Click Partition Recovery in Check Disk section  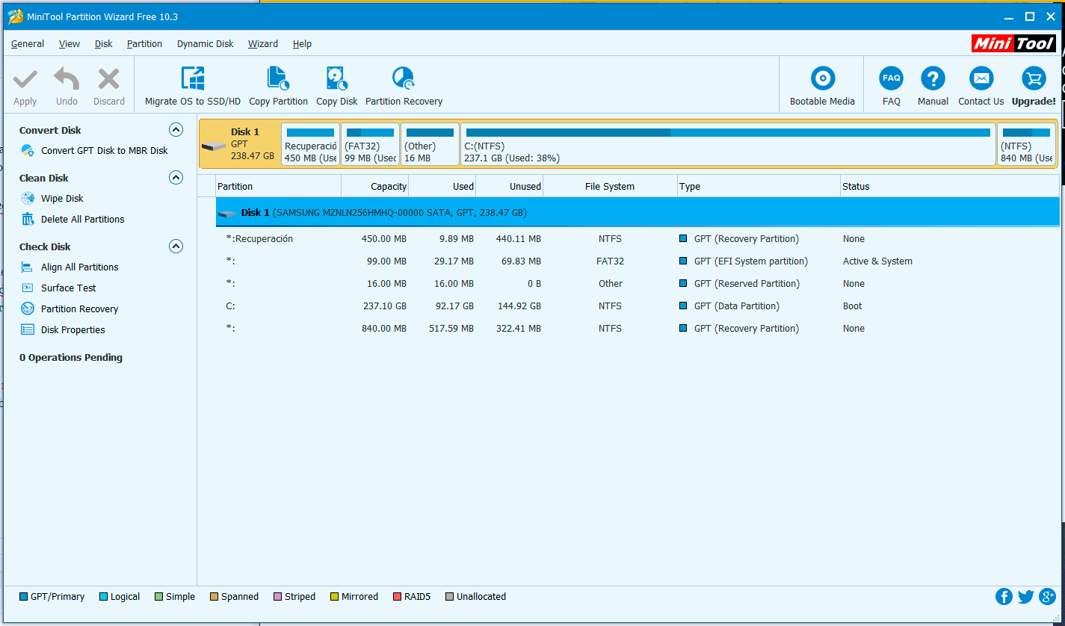(x=80, y=309)
